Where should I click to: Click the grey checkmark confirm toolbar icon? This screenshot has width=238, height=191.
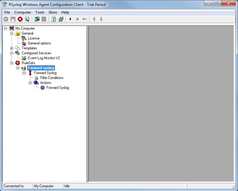[x=6, y=19]
